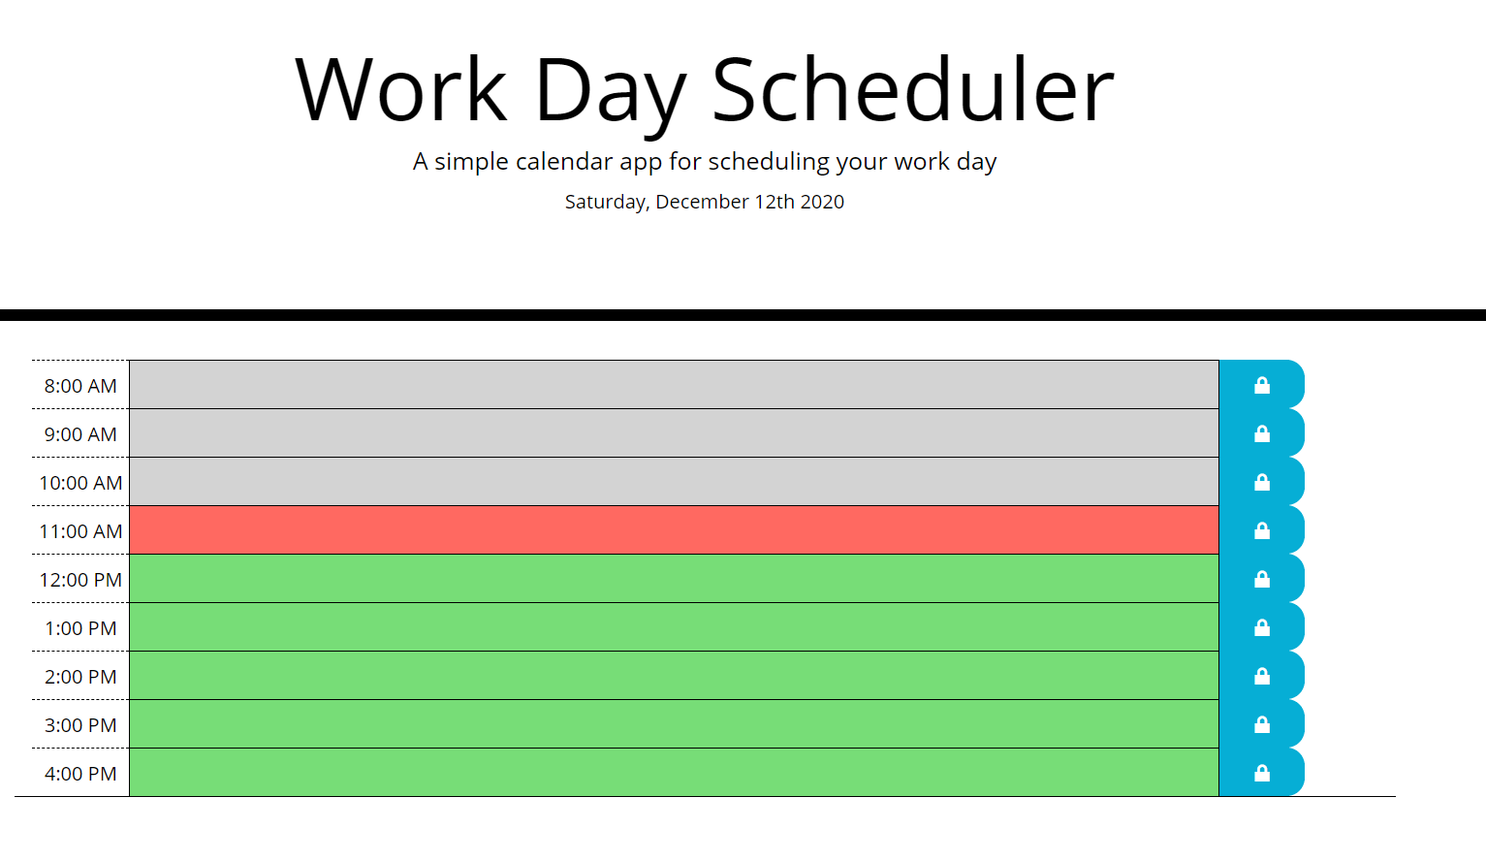1486x861 pixels.
Task: Save the 8:00 AM time block
Action: [1261, 384]
